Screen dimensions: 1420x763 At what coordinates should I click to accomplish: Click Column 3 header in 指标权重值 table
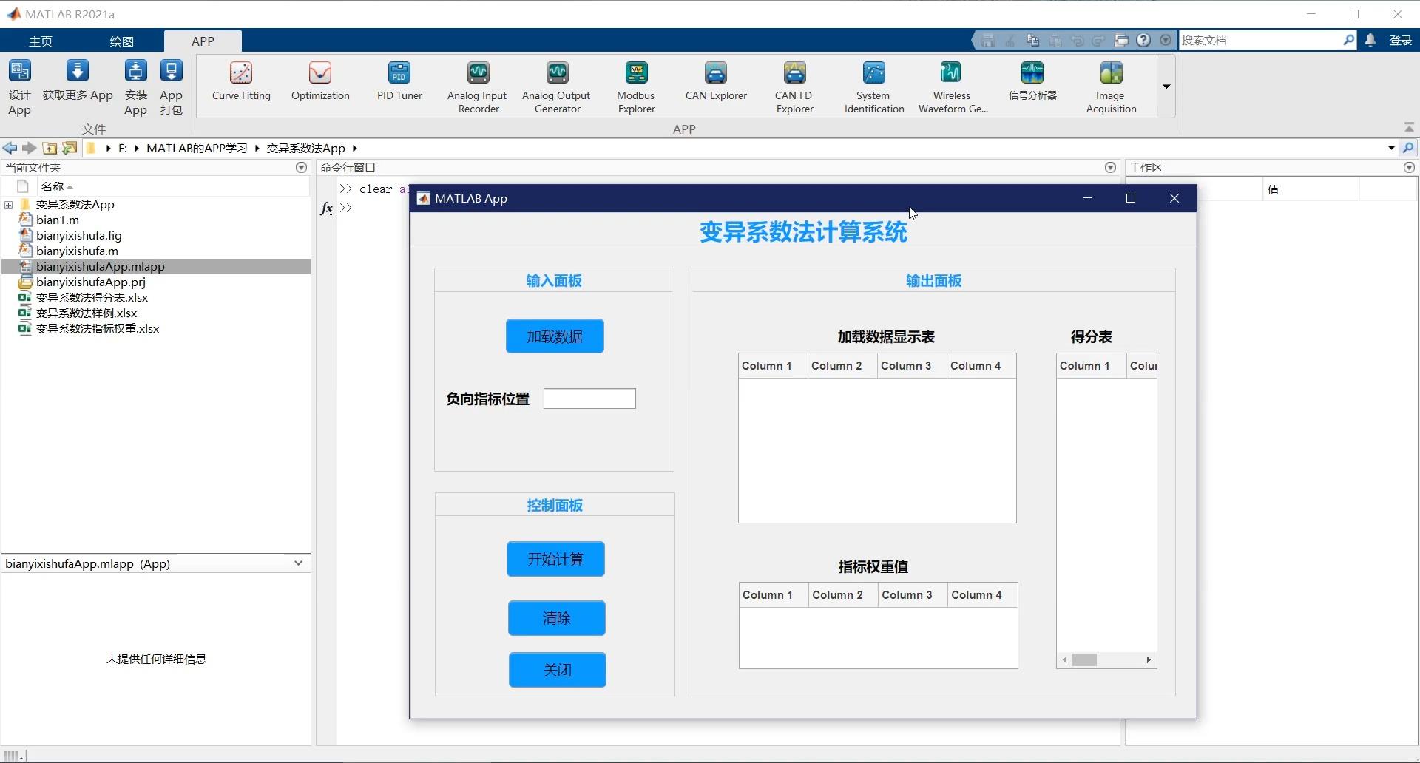tap(913, 595)
